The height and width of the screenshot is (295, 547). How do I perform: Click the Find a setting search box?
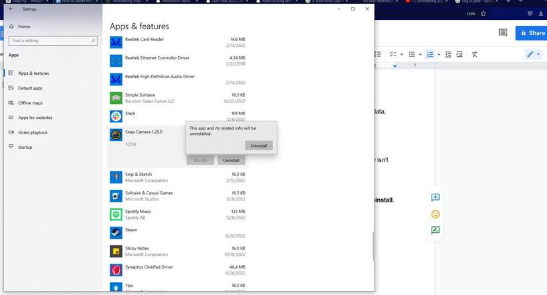(x=50, y=41)
